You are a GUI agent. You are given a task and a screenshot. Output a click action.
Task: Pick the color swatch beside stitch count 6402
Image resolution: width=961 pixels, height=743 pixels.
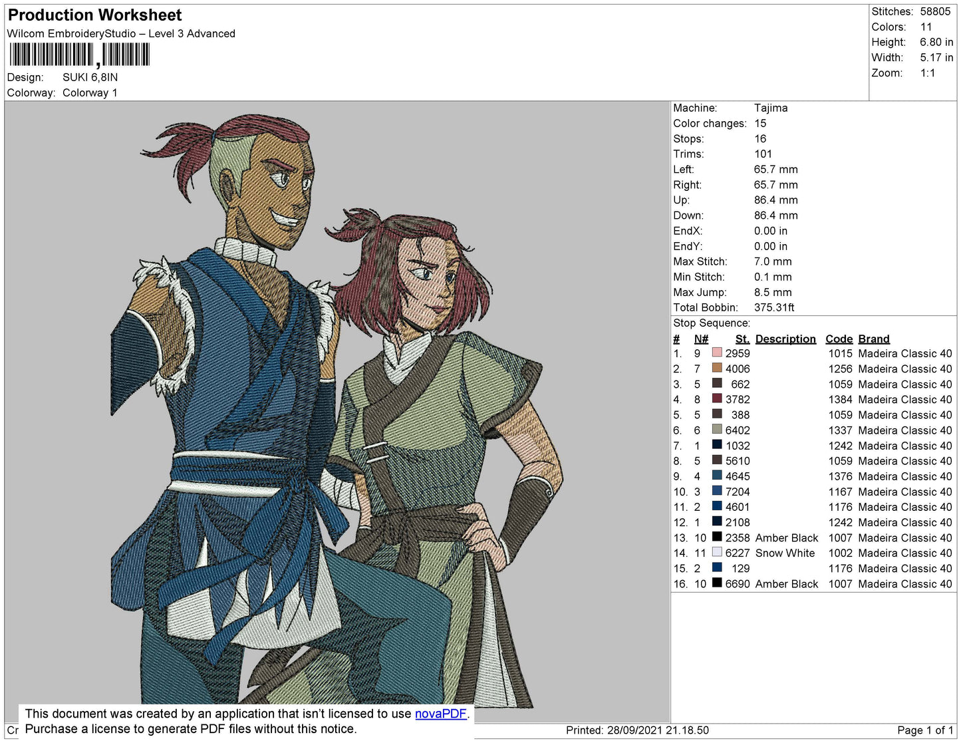coord(717,430)
